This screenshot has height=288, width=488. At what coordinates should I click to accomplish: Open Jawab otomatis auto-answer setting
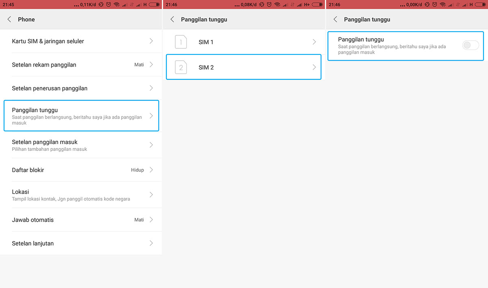(81, 220)
